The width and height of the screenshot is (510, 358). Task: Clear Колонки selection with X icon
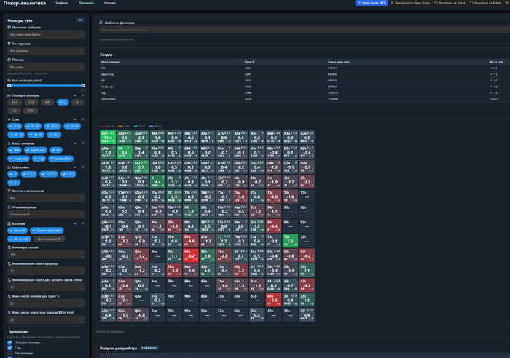(82, 223)
